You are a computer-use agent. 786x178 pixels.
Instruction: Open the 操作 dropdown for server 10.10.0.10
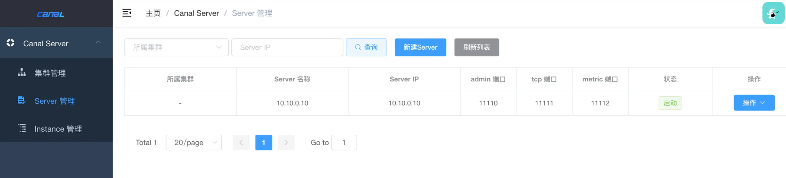click(x=754, y=103)
